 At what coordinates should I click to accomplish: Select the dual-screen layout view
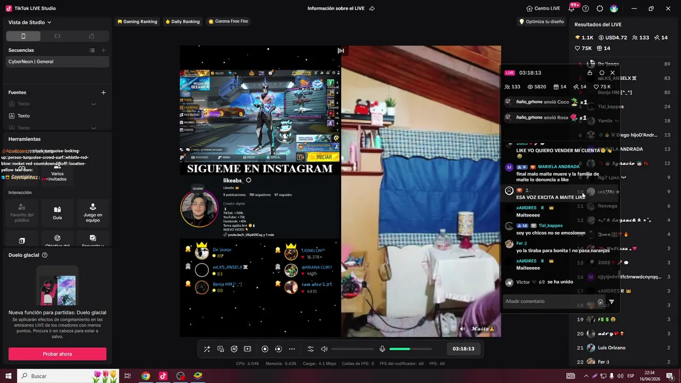(92, 36)
